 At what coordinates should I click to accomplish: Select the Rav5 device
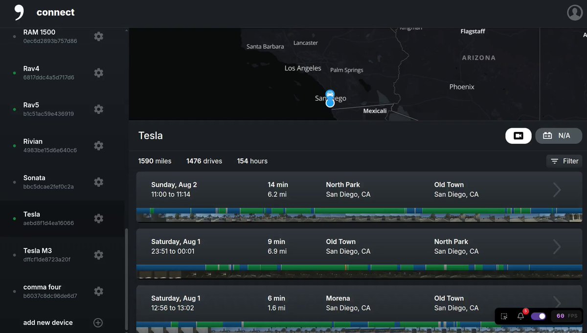(63, 109)
